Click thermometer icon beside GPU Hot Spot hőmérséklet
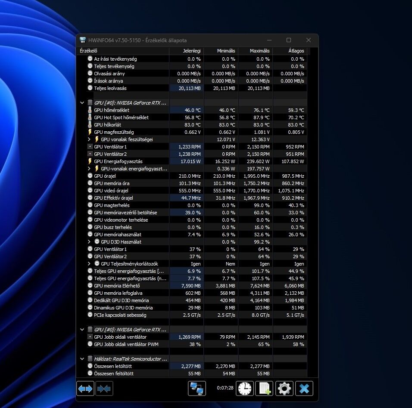 click(90, 117)
